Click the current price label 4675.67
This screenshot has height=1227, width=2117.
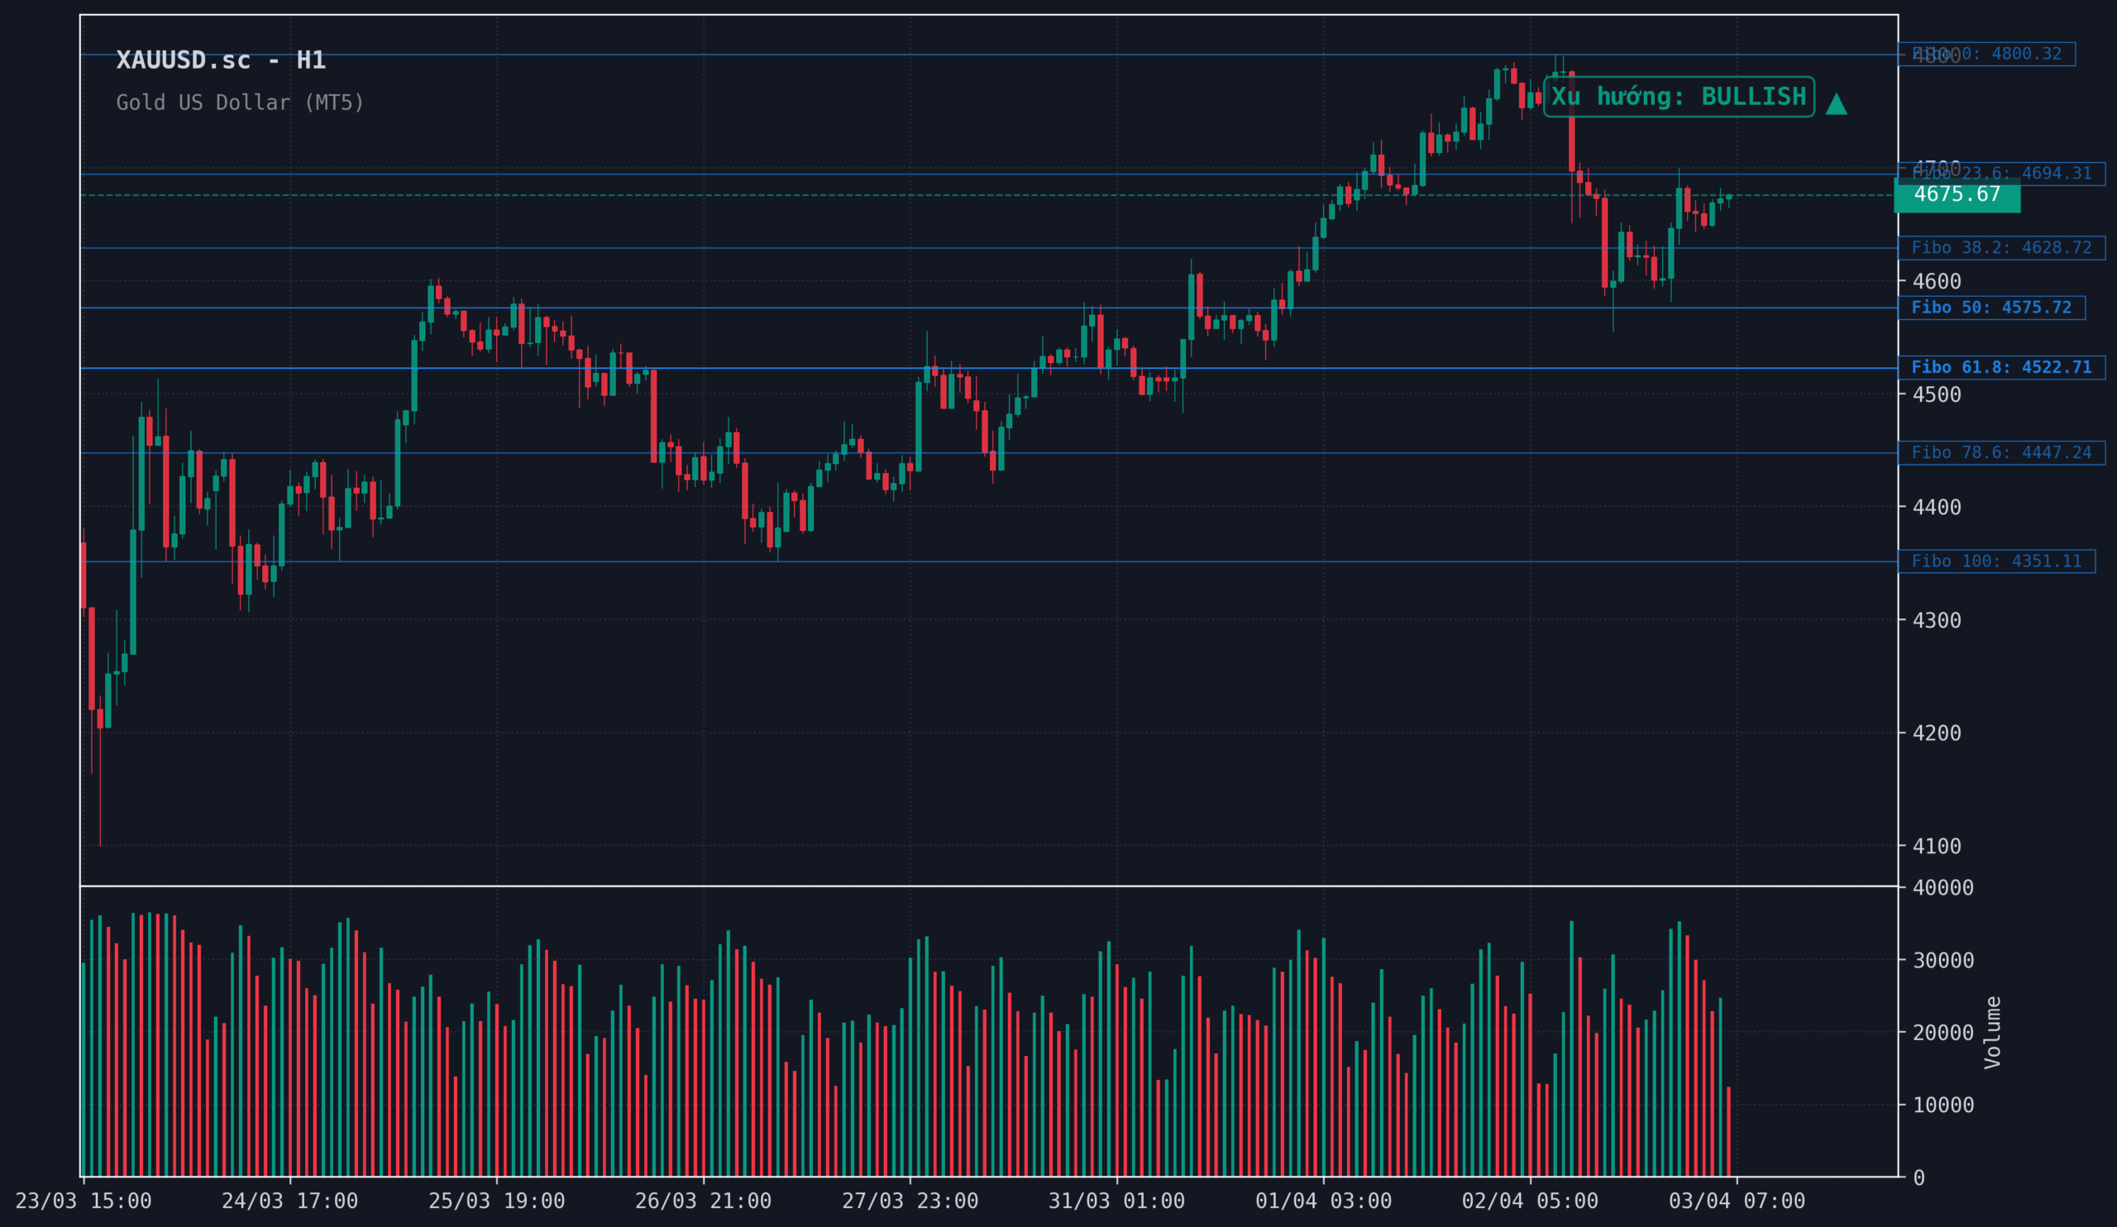tap(1957, 195)
